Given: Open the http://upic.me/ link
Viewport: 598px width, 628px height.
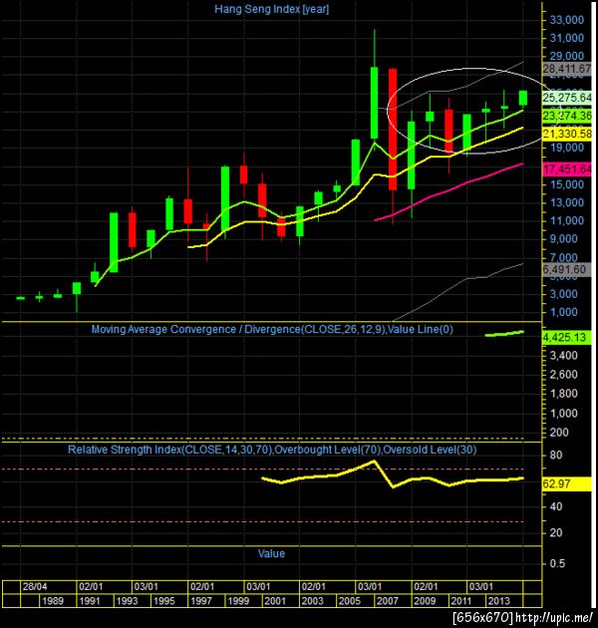Looking at the screenshot, I should pos(554,617).
